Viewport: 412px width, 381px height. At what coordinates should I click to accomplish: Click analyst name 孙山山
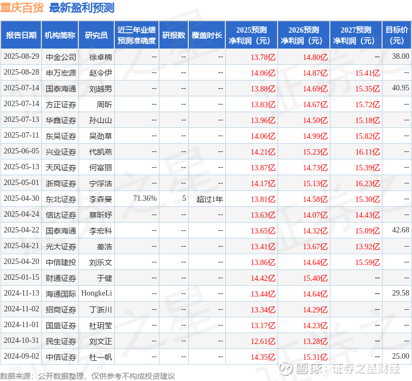(x=101, y=120)
